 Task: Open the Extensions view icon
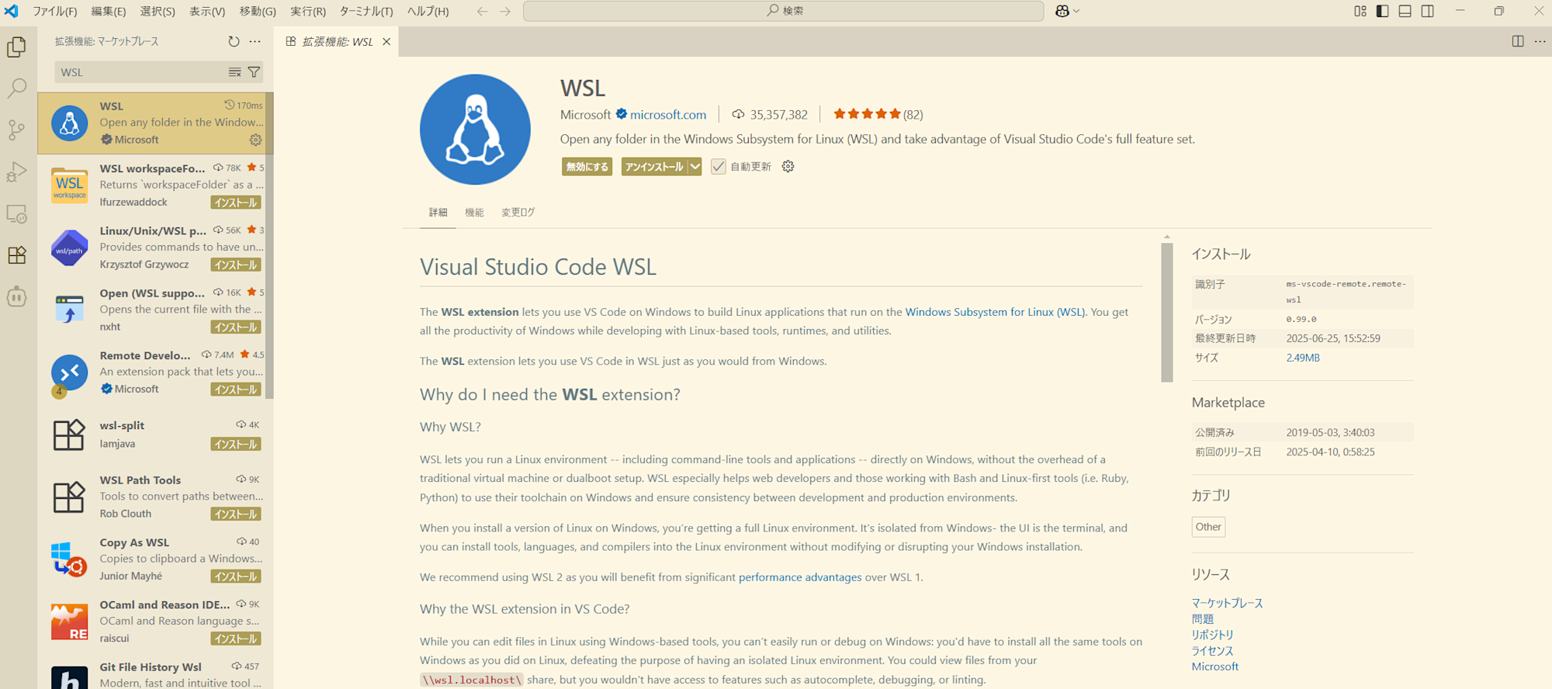click(17, 254)
